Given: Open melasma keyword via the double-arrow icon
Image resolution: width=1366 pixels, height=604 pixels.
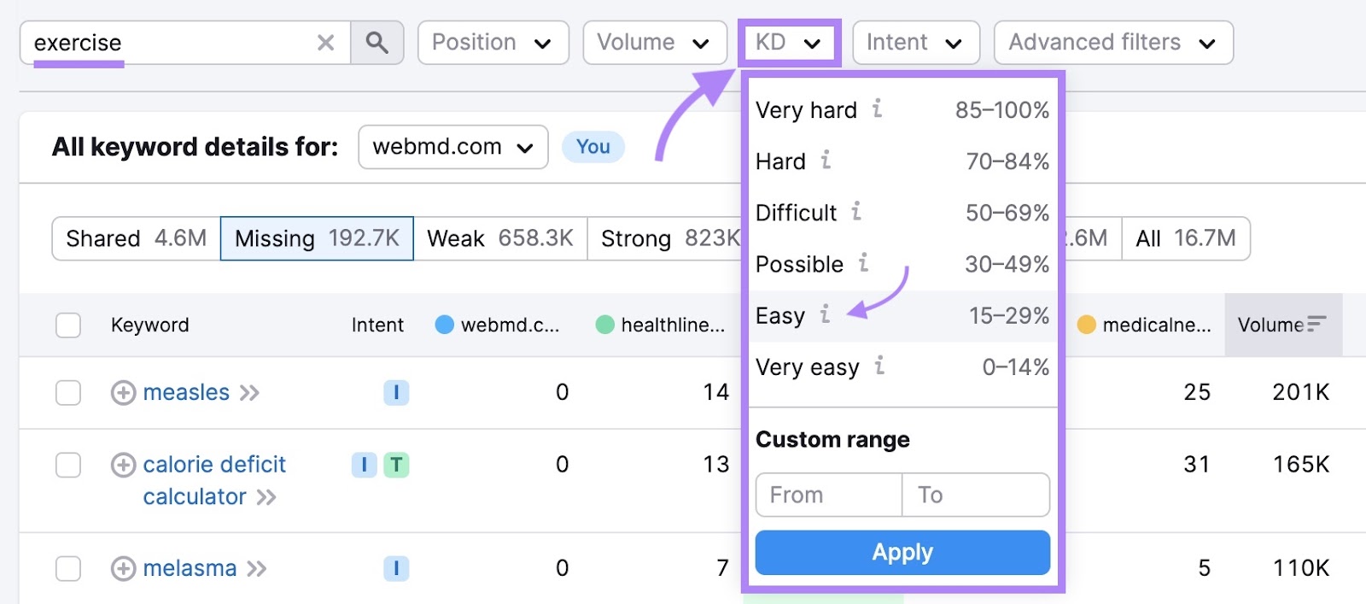Looking at the screenshot, I should (x=255, y=568).
